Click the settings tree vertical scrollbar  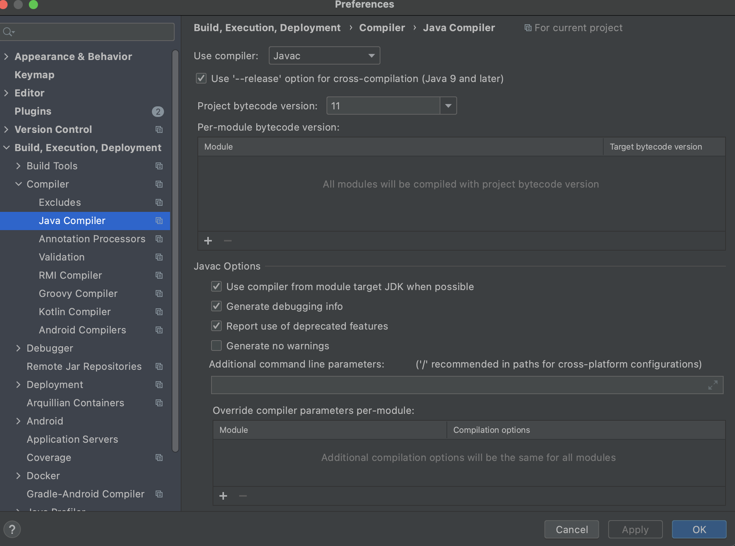click(175, 251)
